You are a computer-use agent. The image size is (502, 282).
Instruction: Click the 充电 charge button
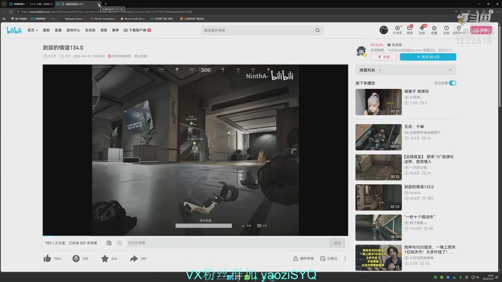tap(383, 57)
